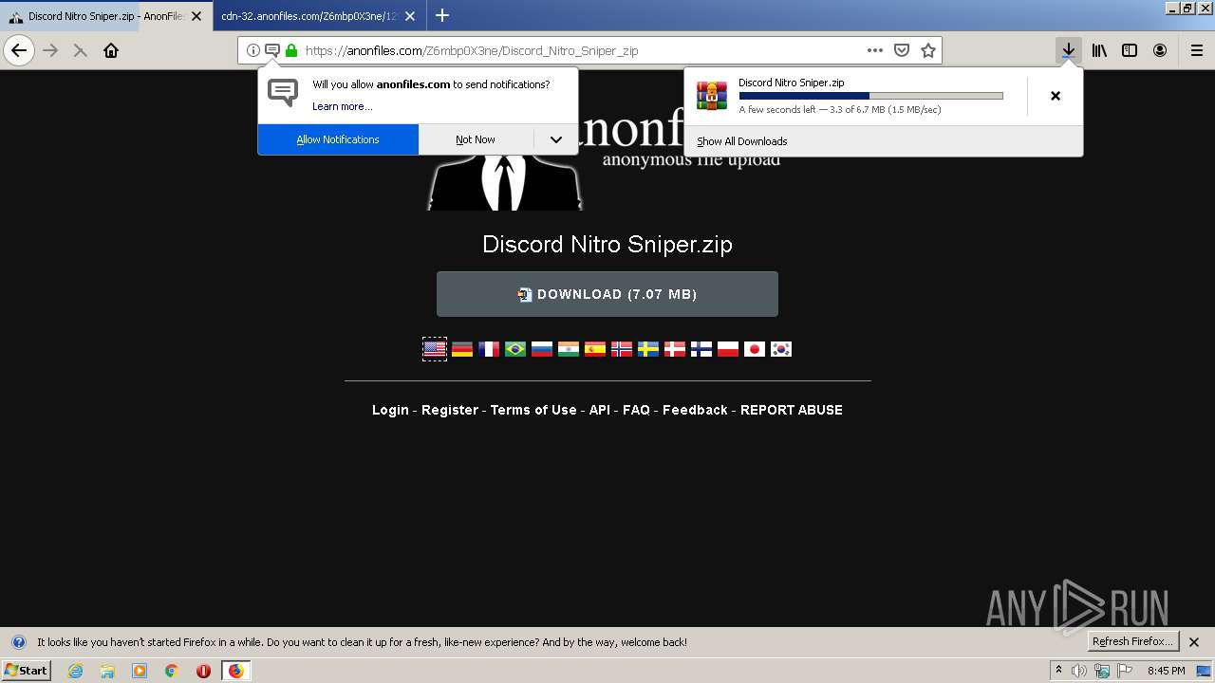Show site information icon in address bar
This screenshot has height=683, width=1215.
click(253, 50)
